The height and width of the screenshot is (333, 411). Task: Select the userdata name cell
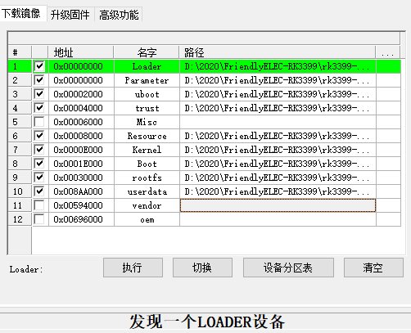point(147,191)
